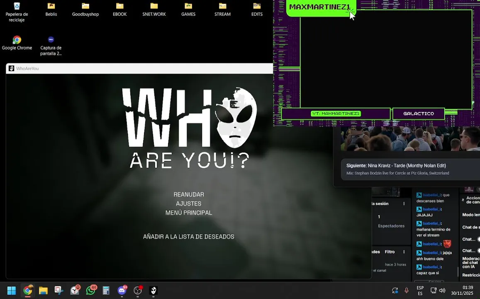Click the sync icon in the system tray
This screenshot has width=480, height=299.
point(395,290)
